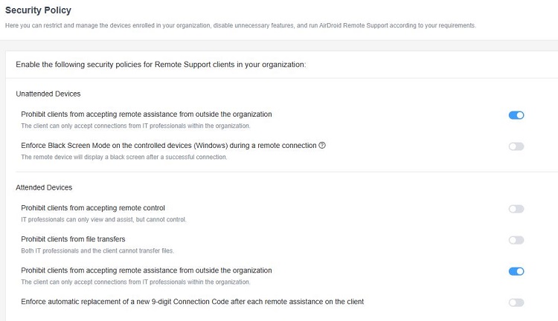
Task: Click the Prohibit clients from accepting remote control label
Action: 93,207
